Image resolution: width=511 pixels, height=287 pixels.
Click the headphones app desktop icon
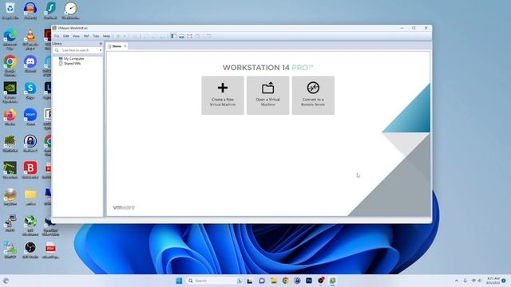pyautogui.click(x=30, y=10)
